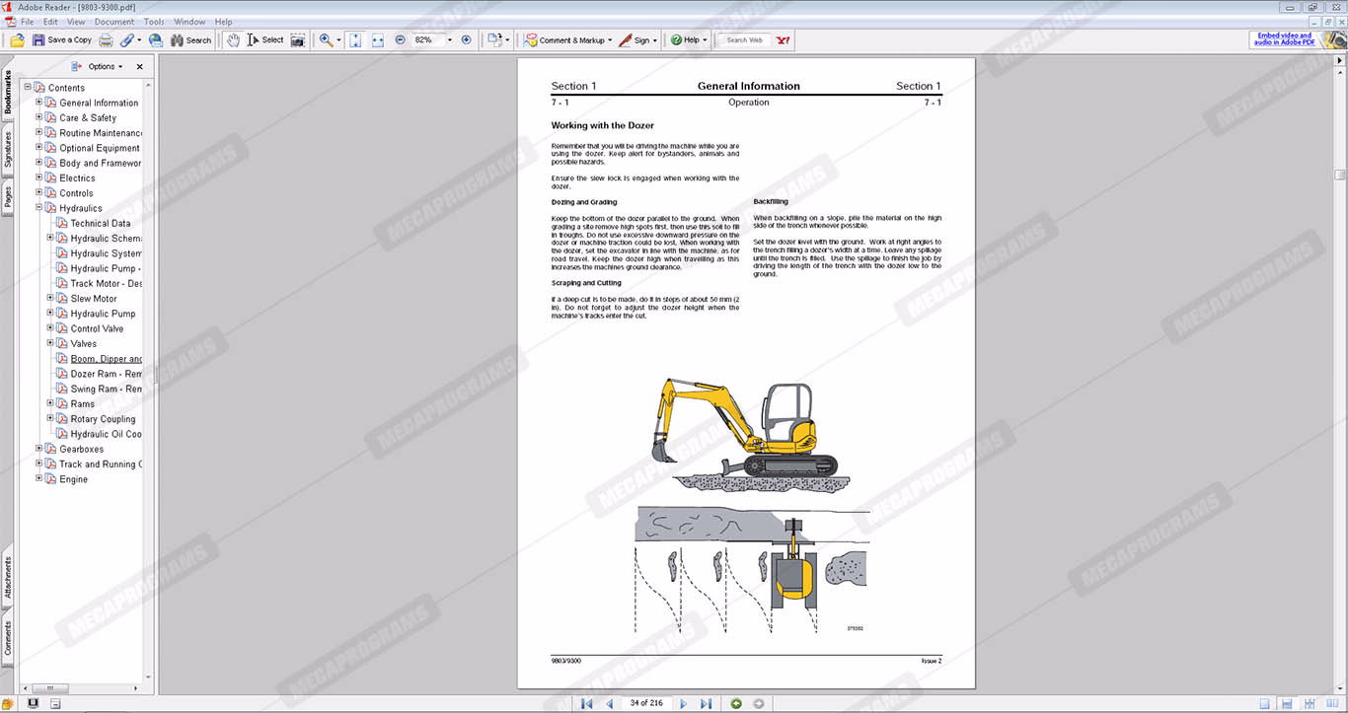
Task: Expand the General Information bookmark
Action: tap(39, 102)
